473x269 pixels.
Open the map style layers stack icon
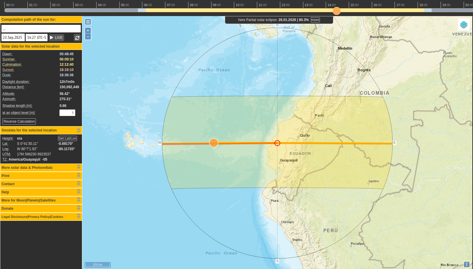464,25
